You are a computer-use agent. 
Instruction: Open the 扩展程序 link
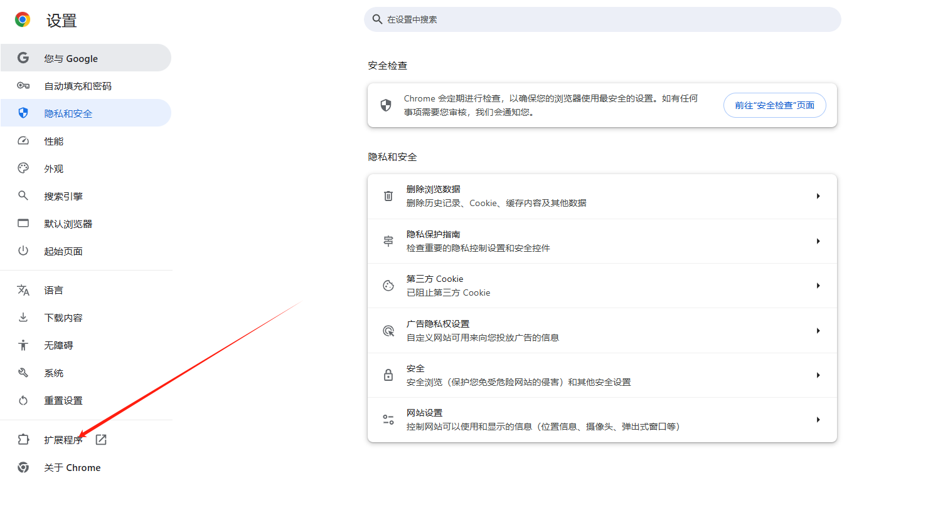click(85, 440)
